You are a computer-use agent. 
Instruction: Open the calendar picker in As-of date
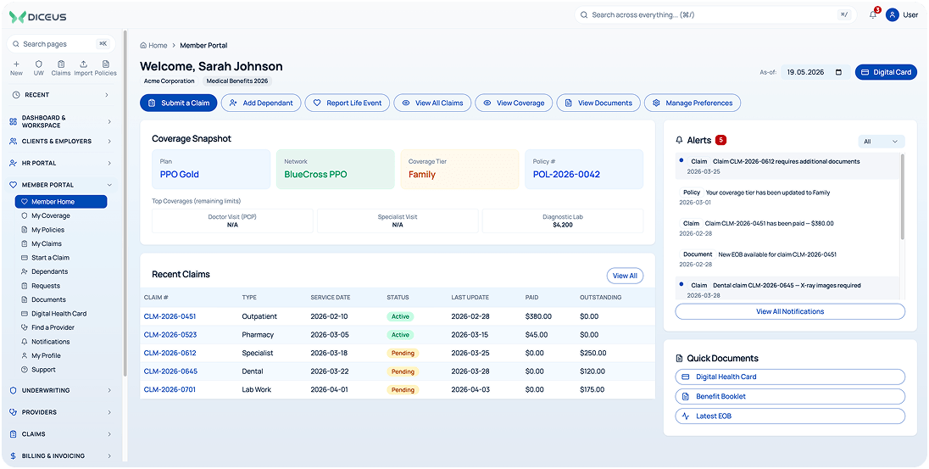point(838,72)
